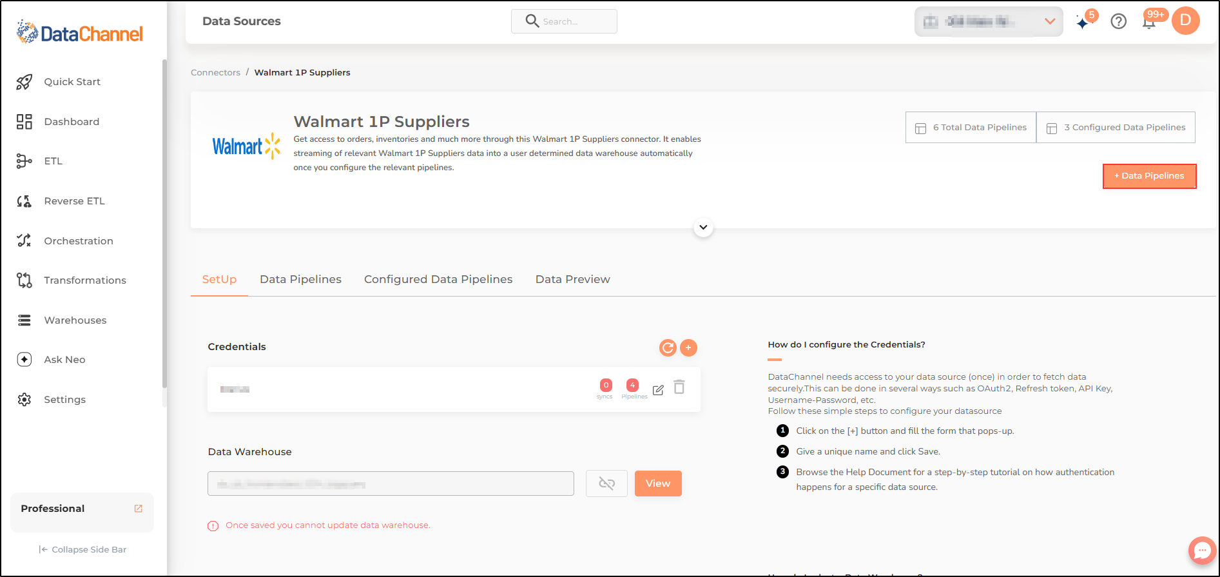Collapse Side Bar
The width and height of the screenshot is (1220, 577).
tap(82, 550)
